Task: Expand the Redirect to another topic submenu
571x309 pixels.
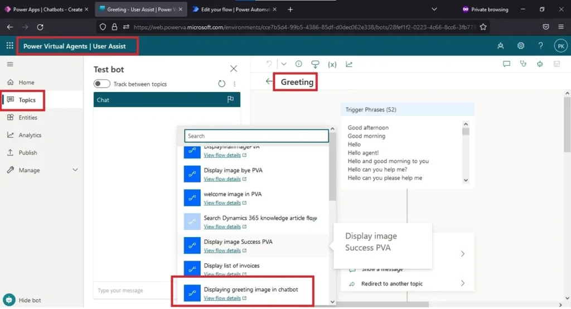Action: (x=462, y=283)
